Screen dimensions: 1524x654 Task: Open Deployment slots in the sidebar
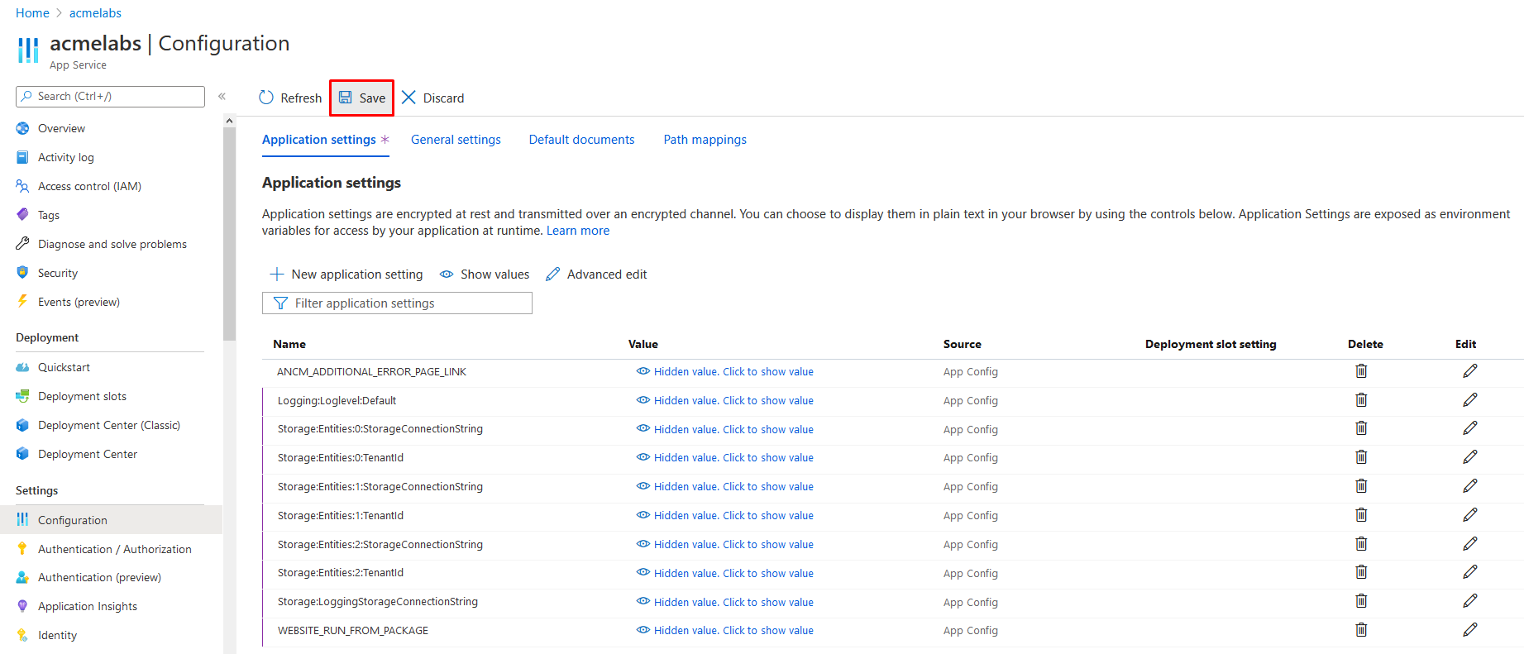[82, 396]
